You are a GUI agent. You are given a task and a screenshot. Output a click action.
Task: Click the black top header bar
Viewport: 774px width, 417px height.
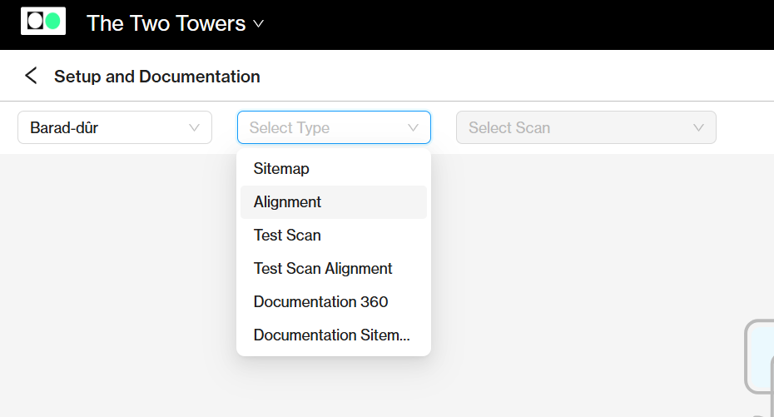click(494, 25)
